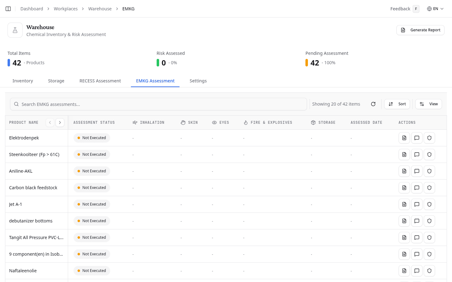Click the Warehouse flask icon
The width and height of the screenshot is (452, 282).
15,30
